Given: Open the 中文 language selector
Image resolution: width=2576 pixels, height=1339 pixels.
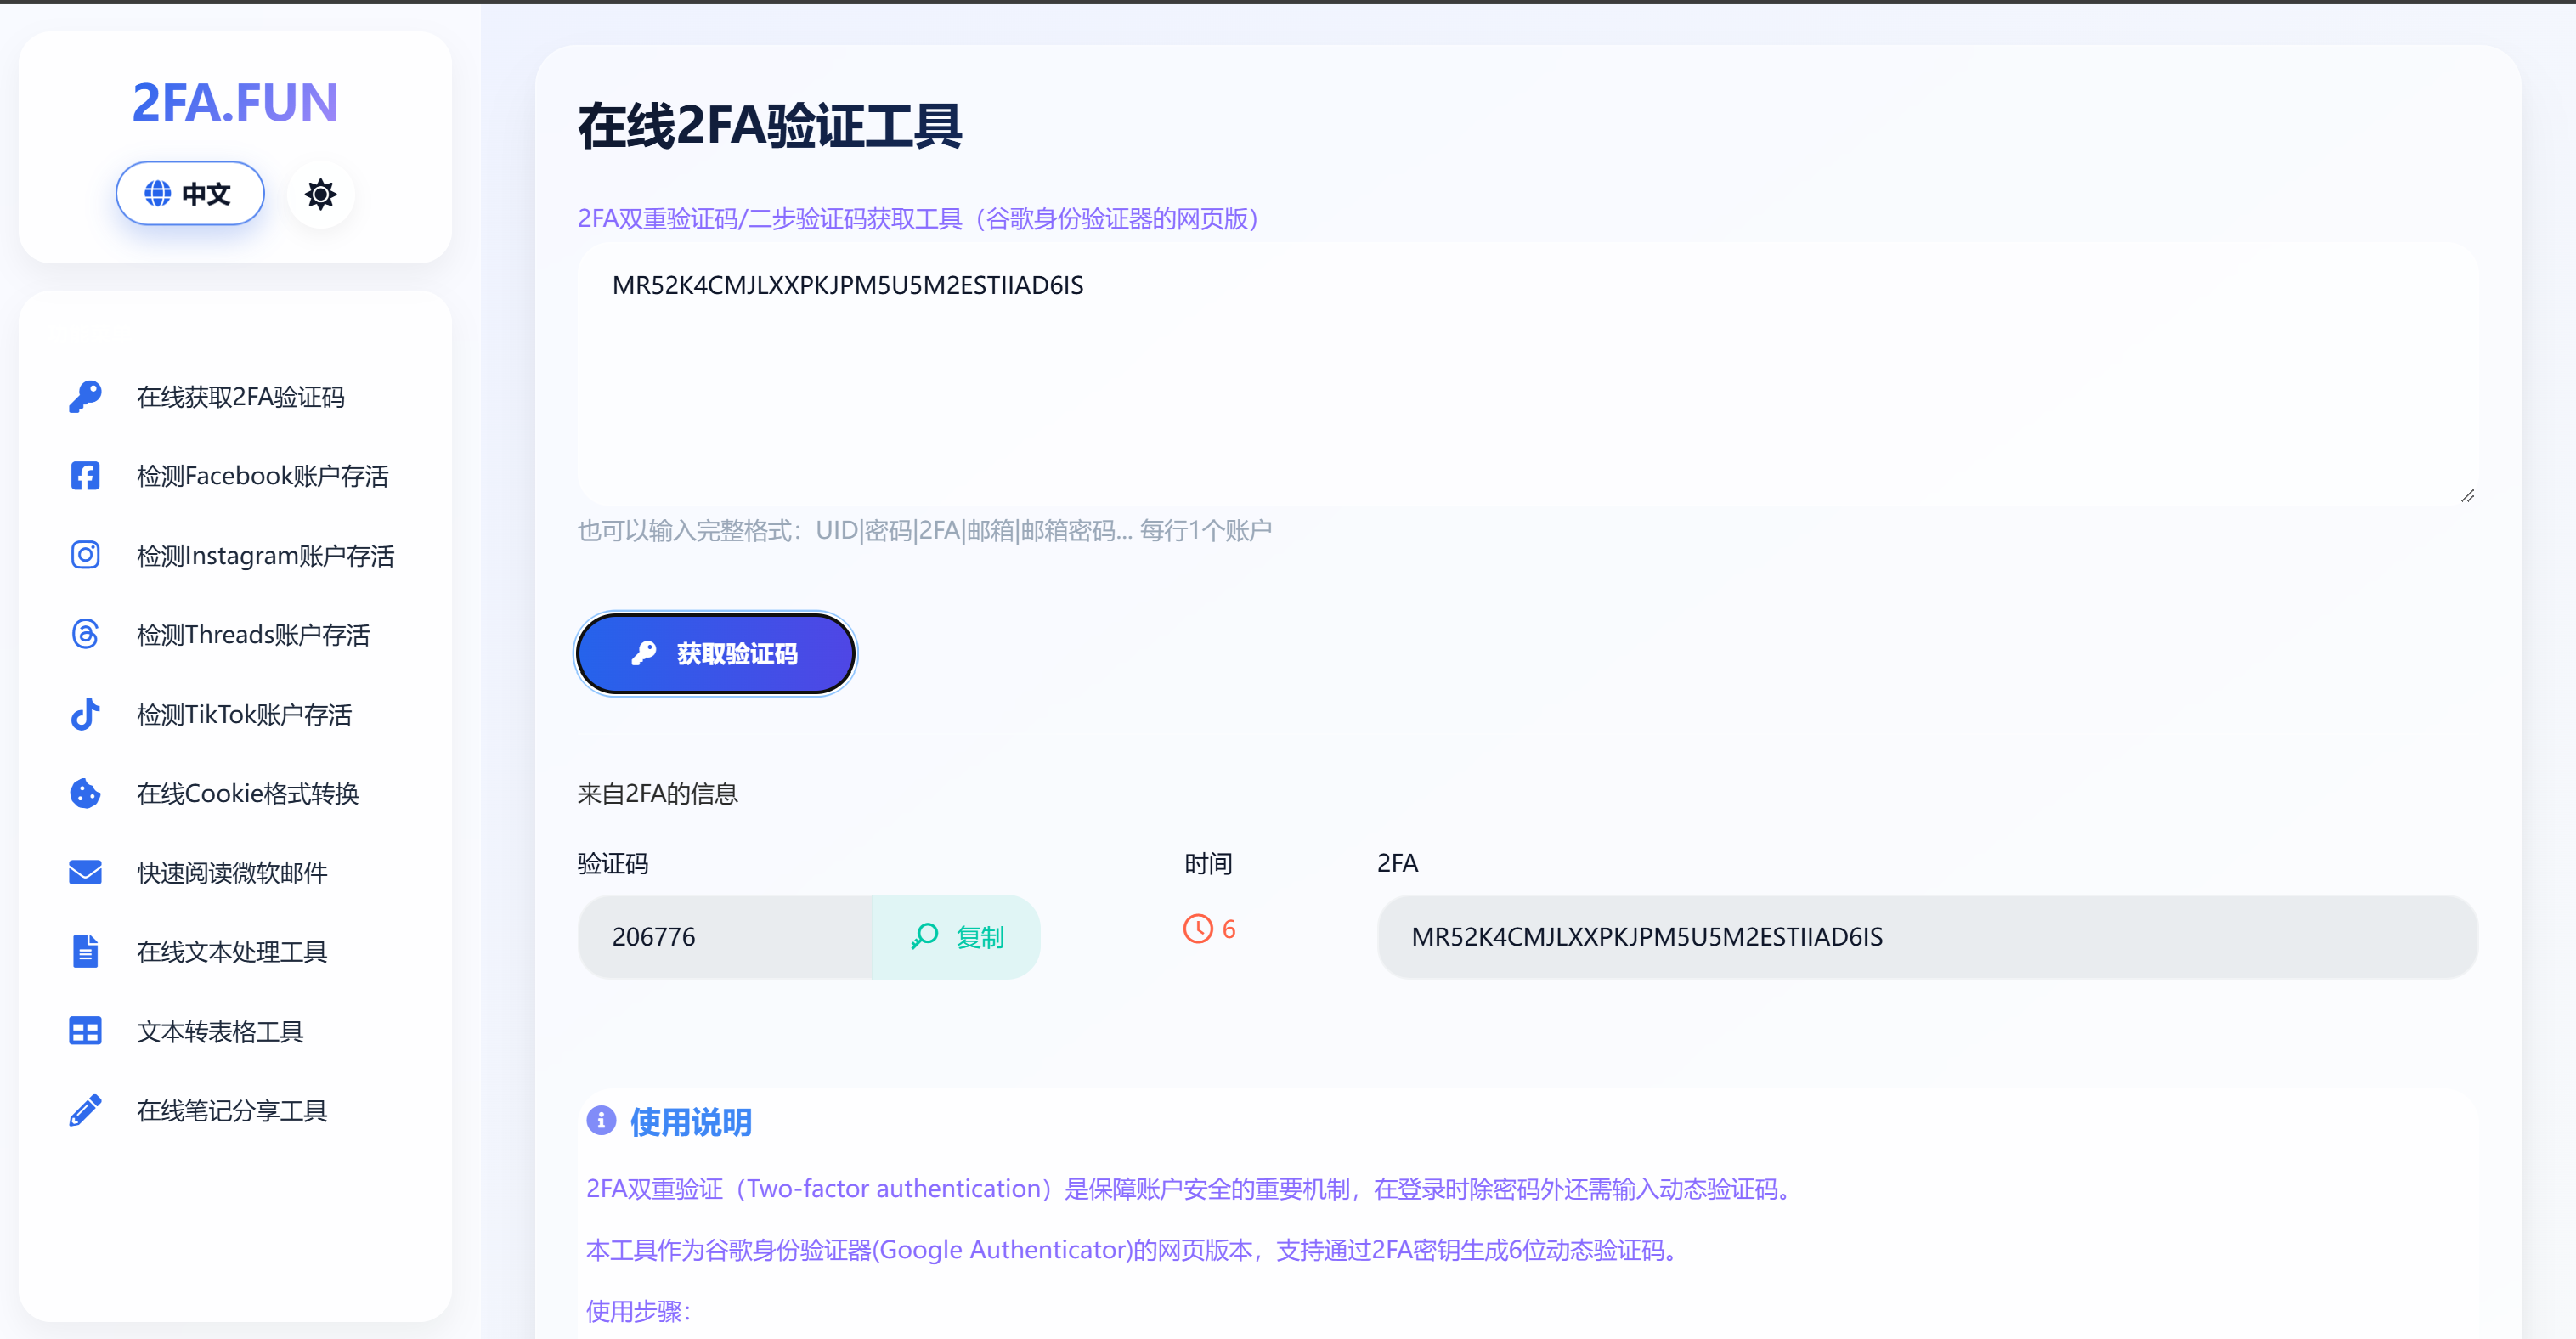Looking at the screenshot, I should pos(190,194).
